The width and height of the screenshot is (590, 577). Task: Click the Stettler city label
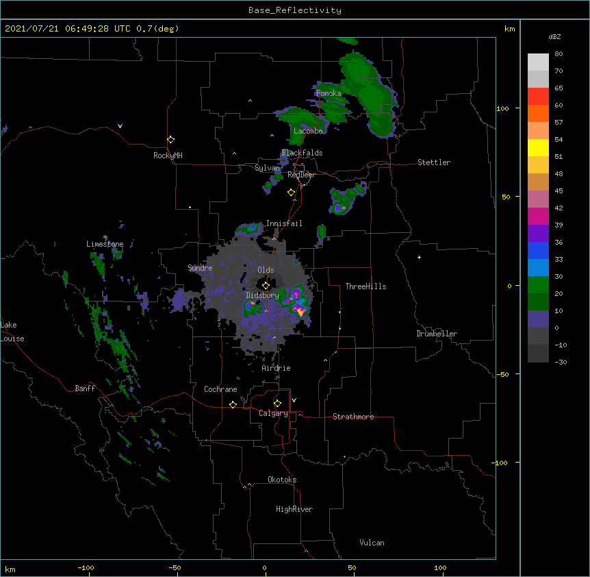pos(434,162)
